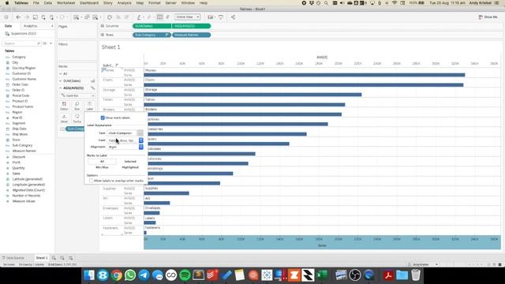
Task: Enable Allow labels to overlap other marks
Action: [91, 181]
